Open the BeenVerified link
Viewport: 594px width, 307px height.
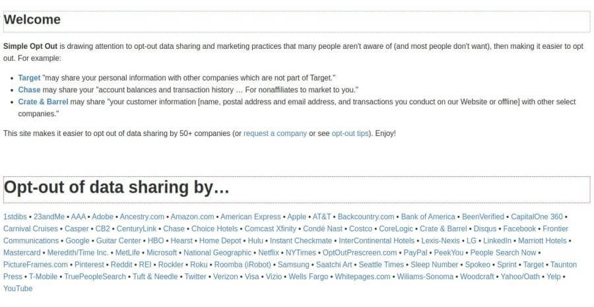tap(483, 217)
